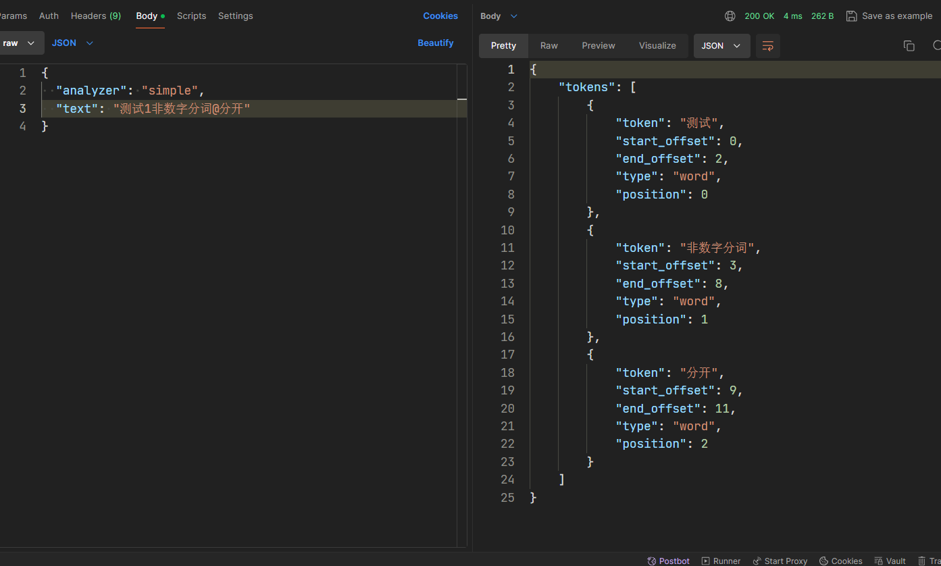This screenshot has height=566, width=941.
Task: Click line number 4 in request editor
Action: point(23,126)
